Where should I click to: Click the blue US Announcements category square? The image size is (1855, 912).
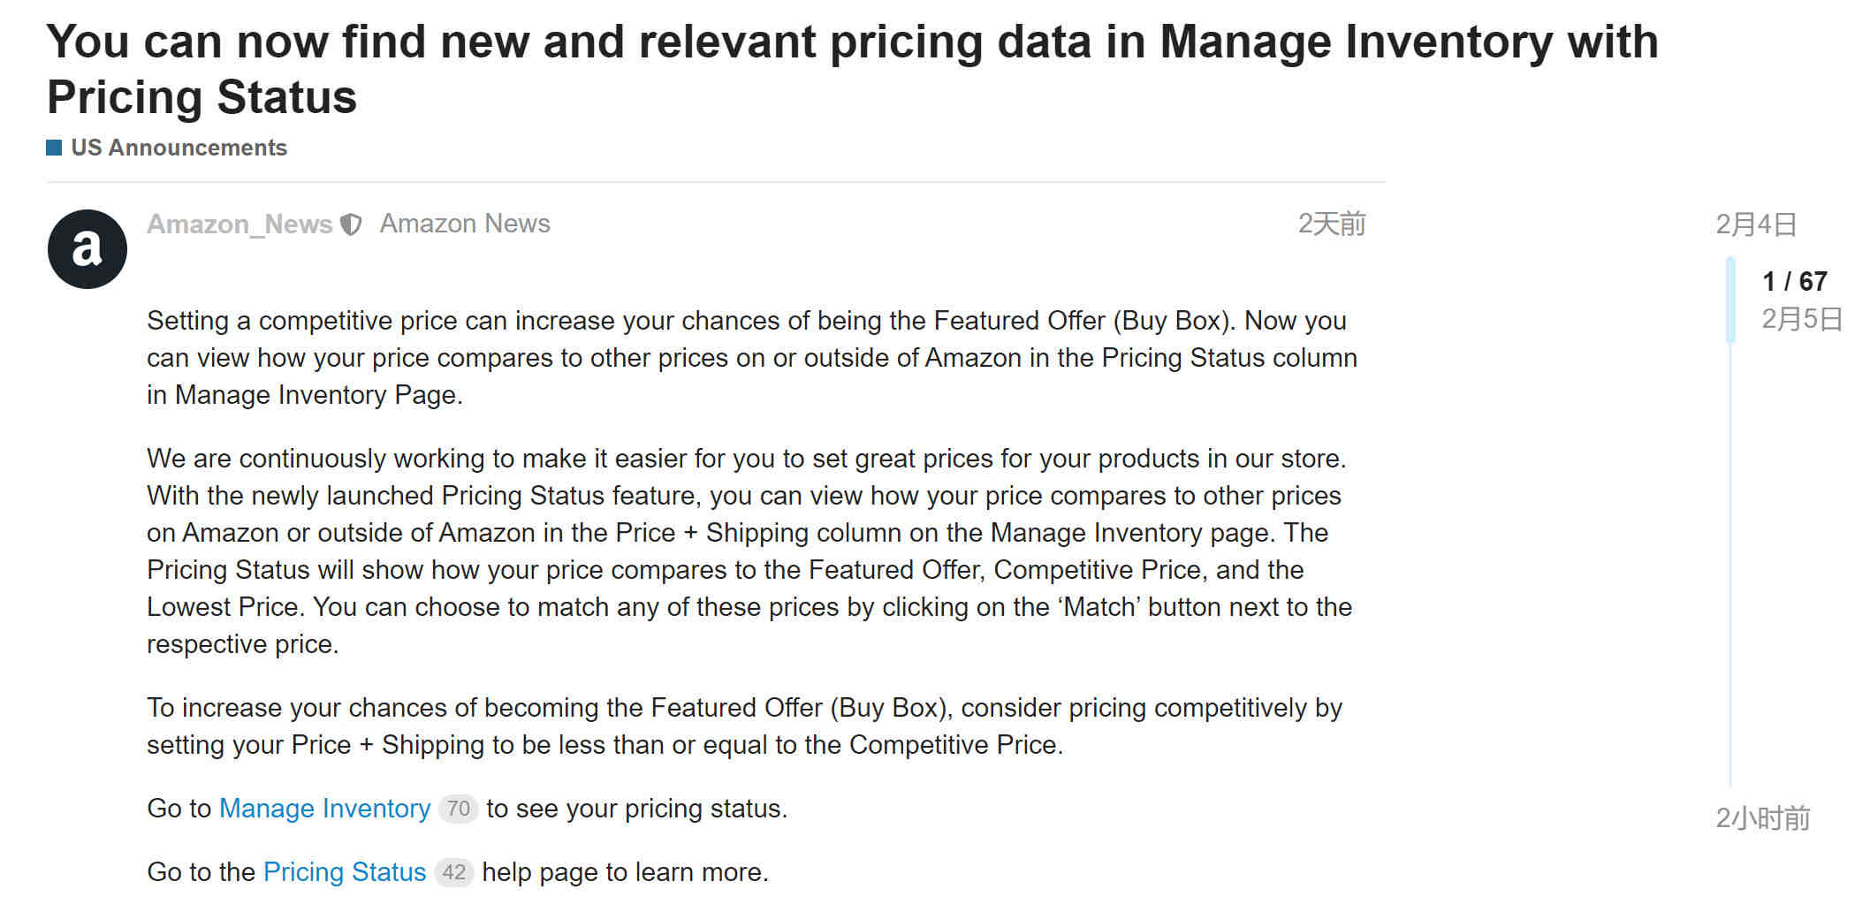[54, 148]
